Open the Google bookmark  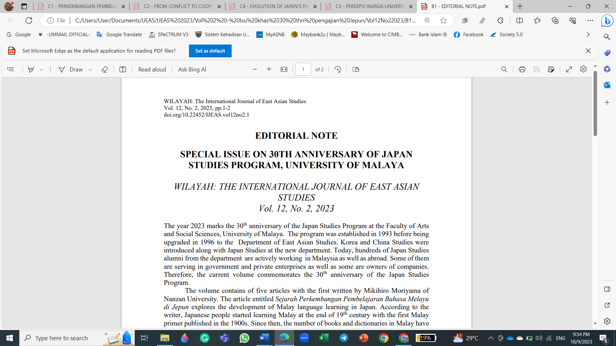point(19,35)
